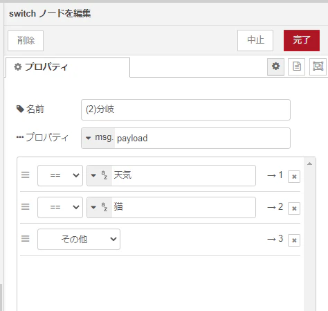Open the msg. property type selector
Screen dimensions: 328x311
coord(98,138)
